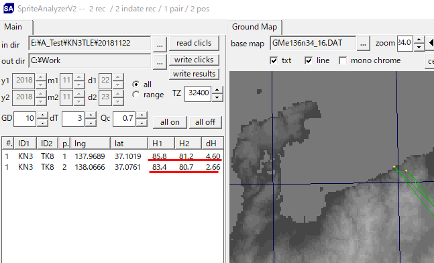This screenshot has height=263, width=434.
Task: Decrease the GD value
Action: tap(42, 123)
